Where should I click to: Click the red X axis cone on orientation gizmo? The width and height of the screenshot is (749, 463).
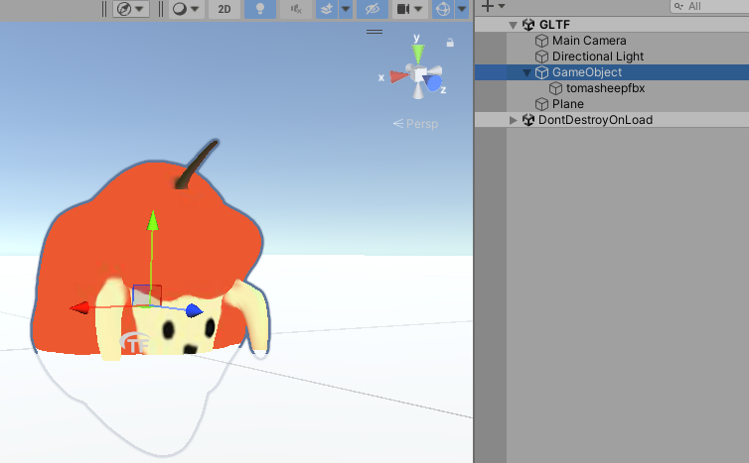(x=399, y=76)
